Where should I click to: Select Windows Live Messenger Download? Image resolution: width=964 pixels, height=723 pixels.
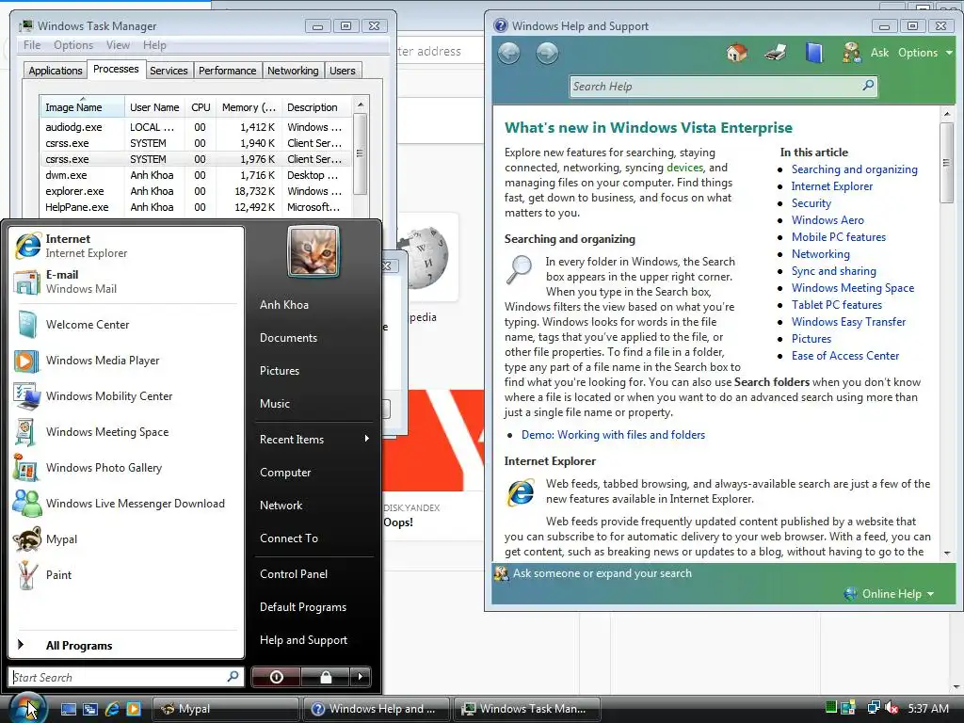127,504
